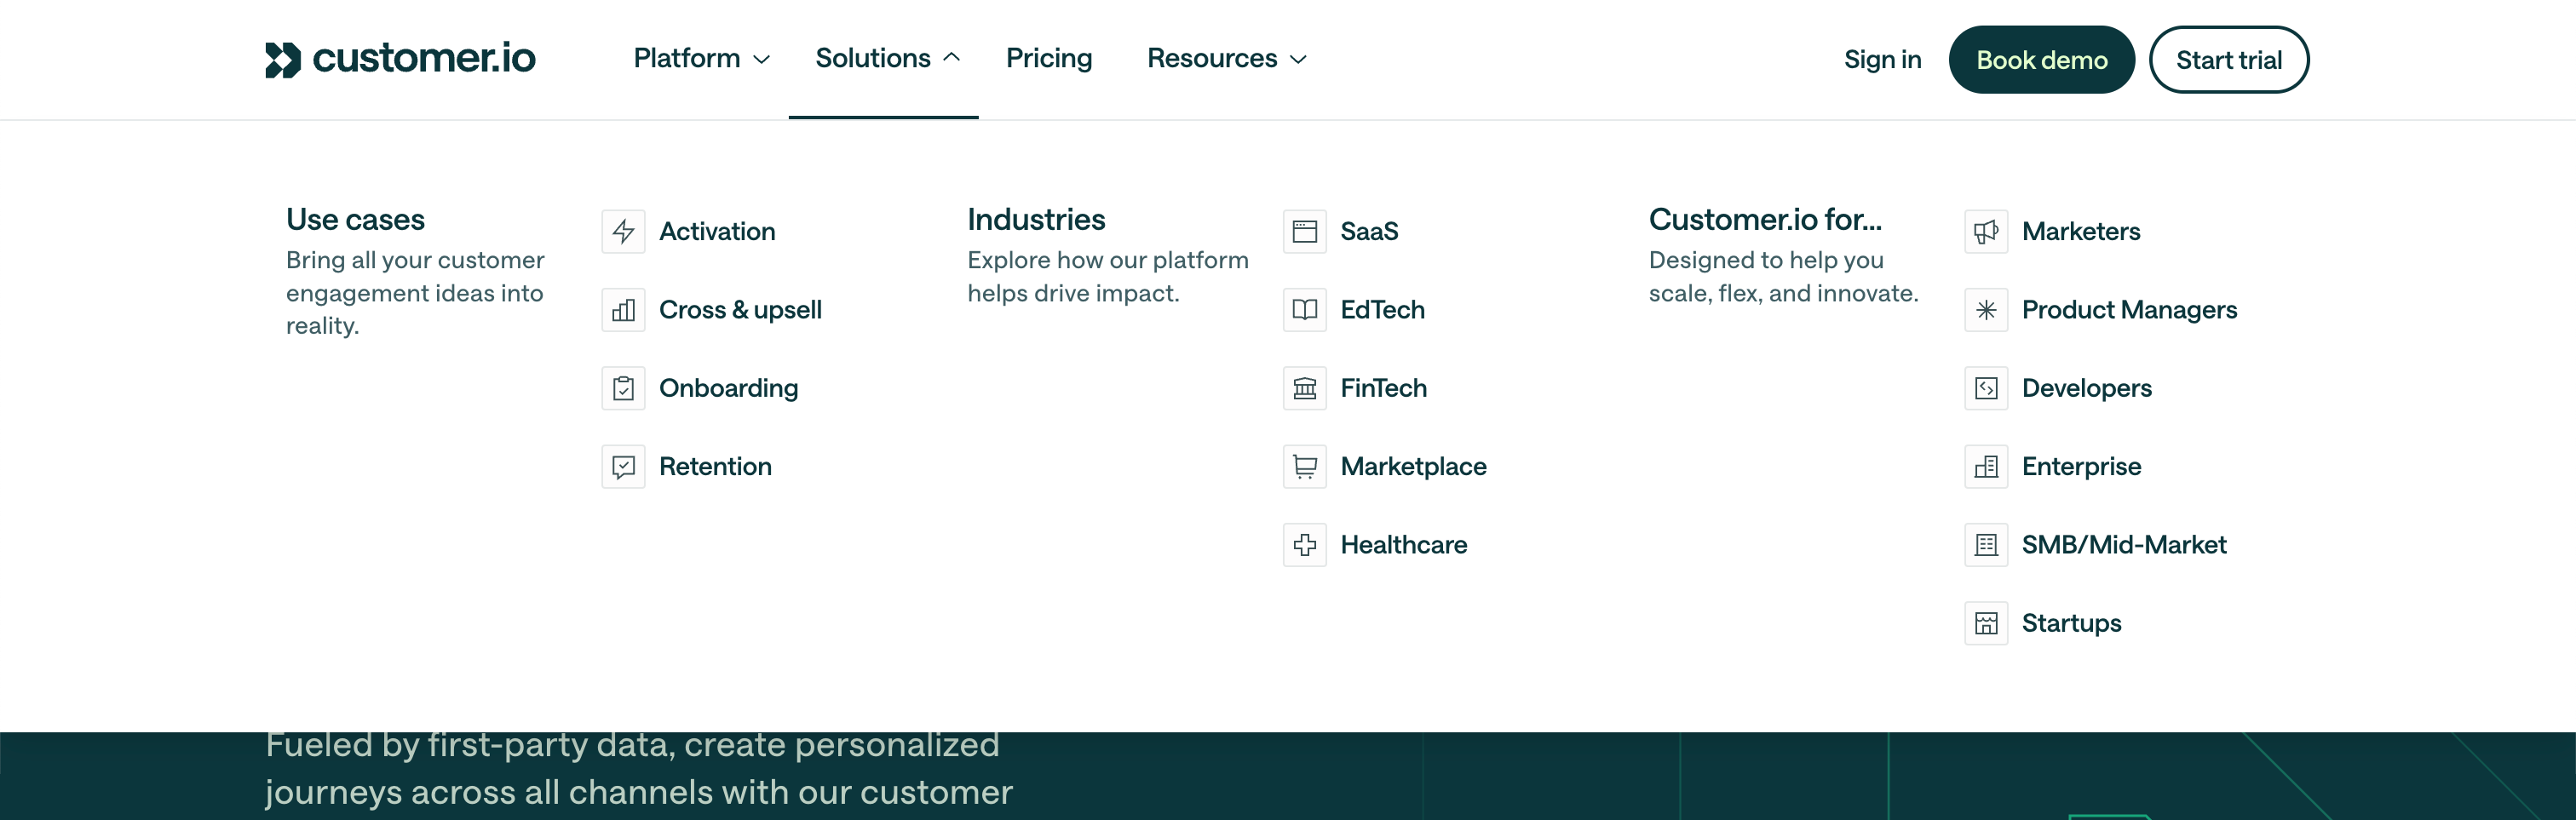Image resolution: width=2576 pixels, height=820 pixels.
Task: Click the customer.io logo arrows icon
Action: pyautogui.click(x=285, y=59)
